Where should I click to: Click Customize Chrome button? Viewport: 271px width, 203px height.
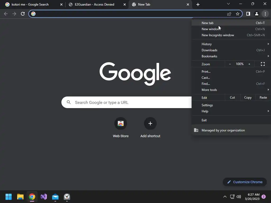pos(245,182)
